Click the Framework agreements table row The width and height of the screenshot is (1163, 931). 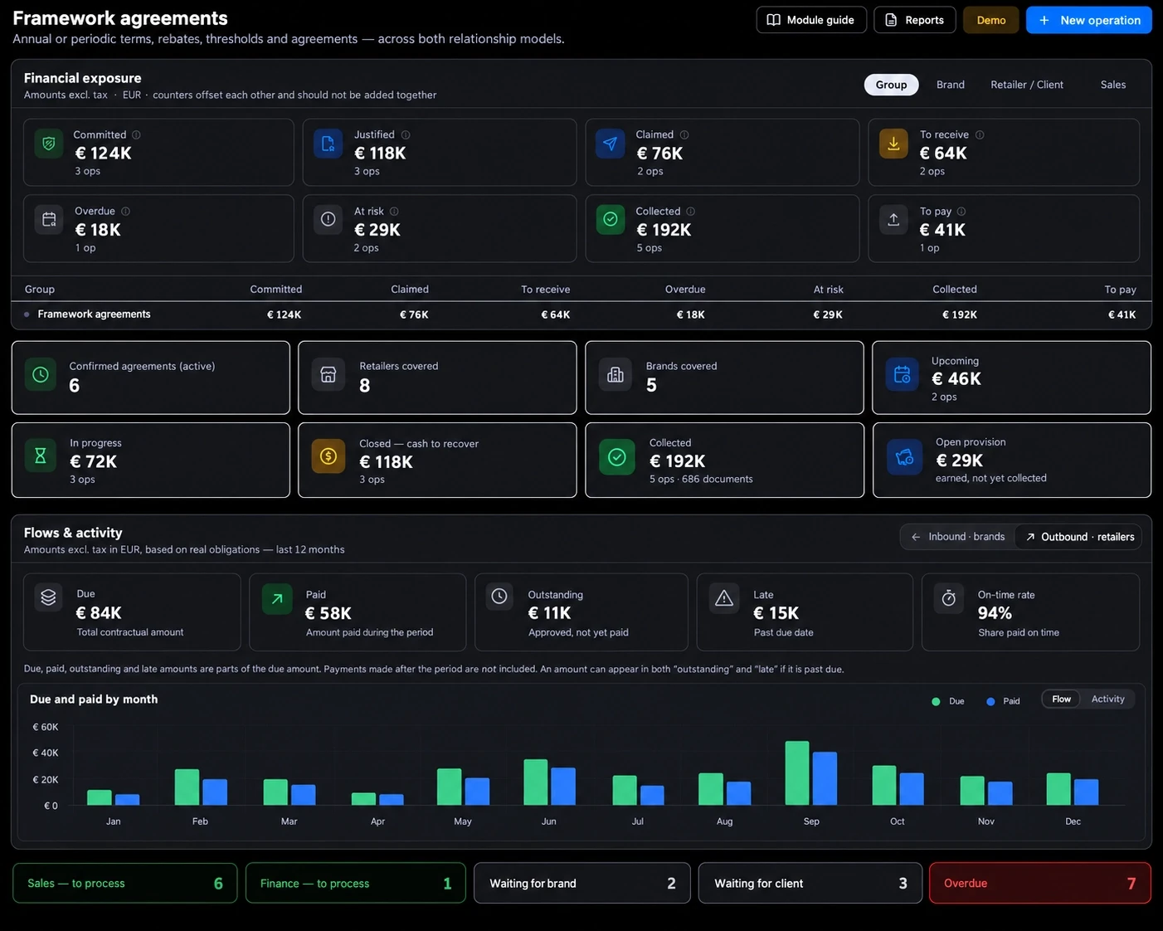point(581,314)
